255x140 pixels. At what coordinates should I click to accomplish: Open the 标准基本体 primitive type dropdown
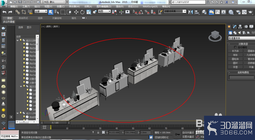pyautogui.click(x=241, y=38)
